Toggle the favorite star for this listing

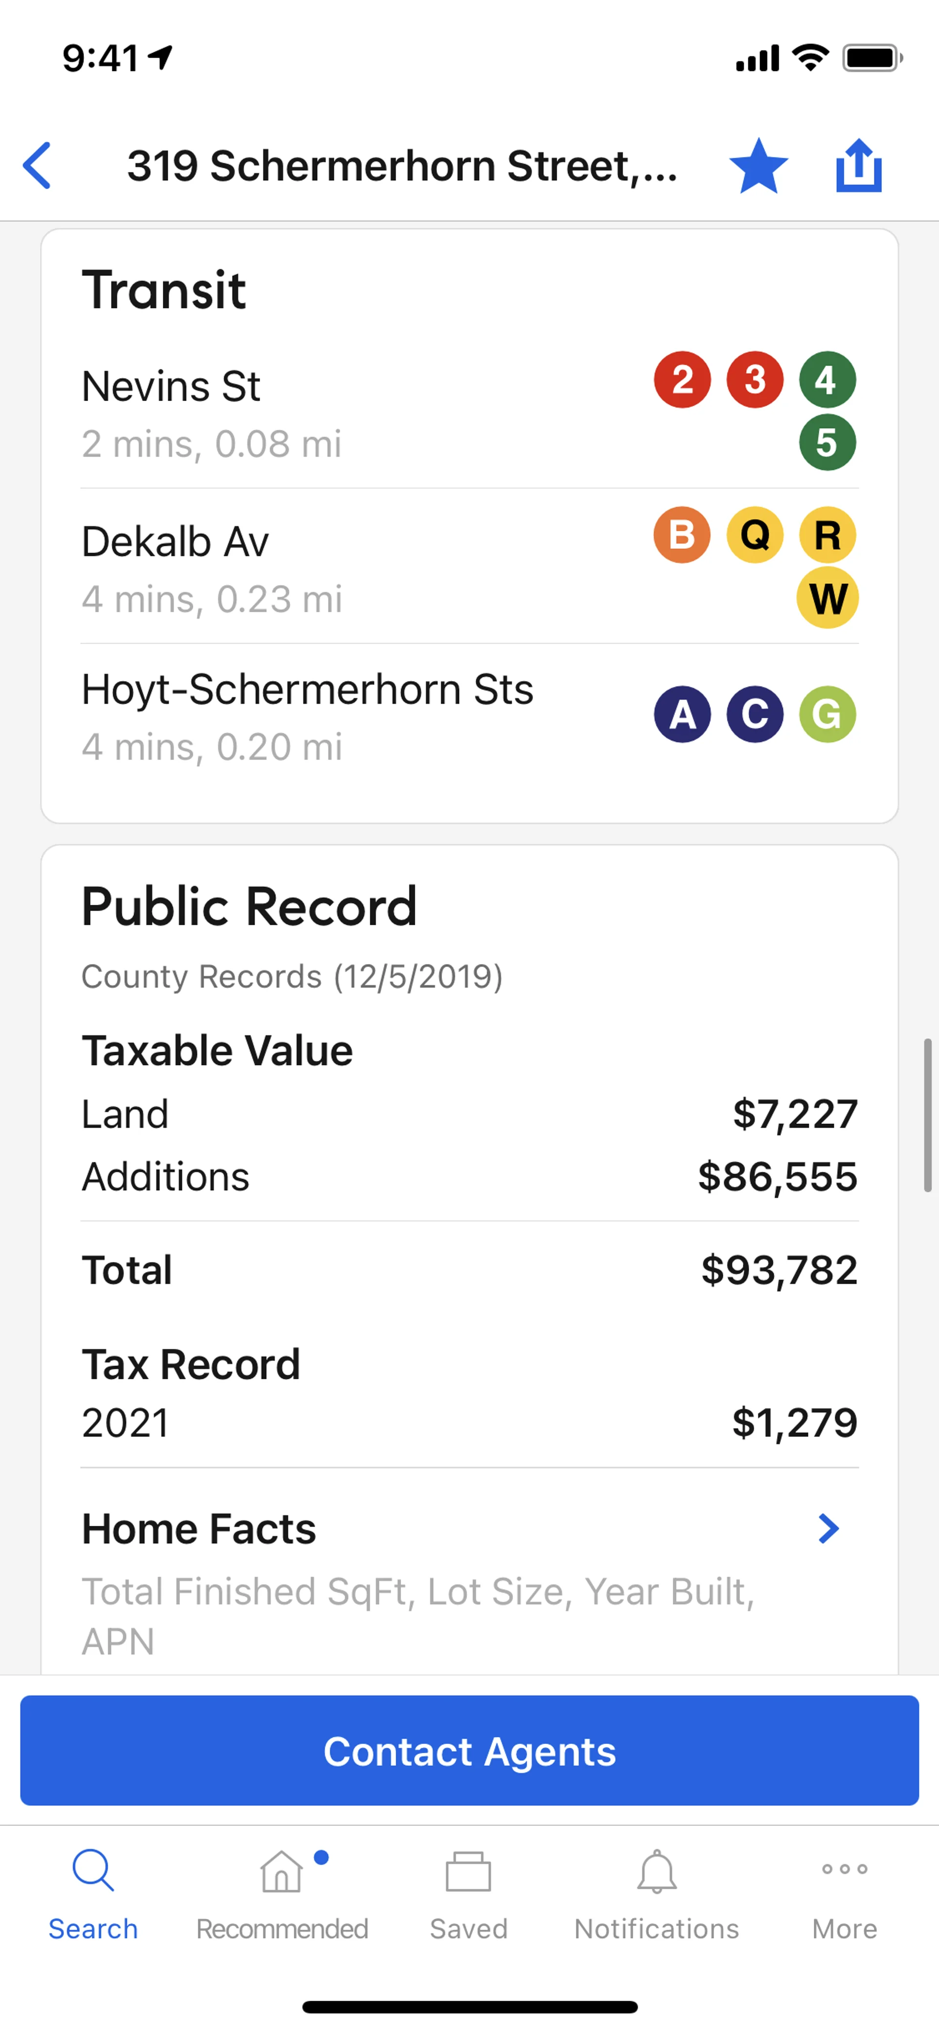(759, 166)
